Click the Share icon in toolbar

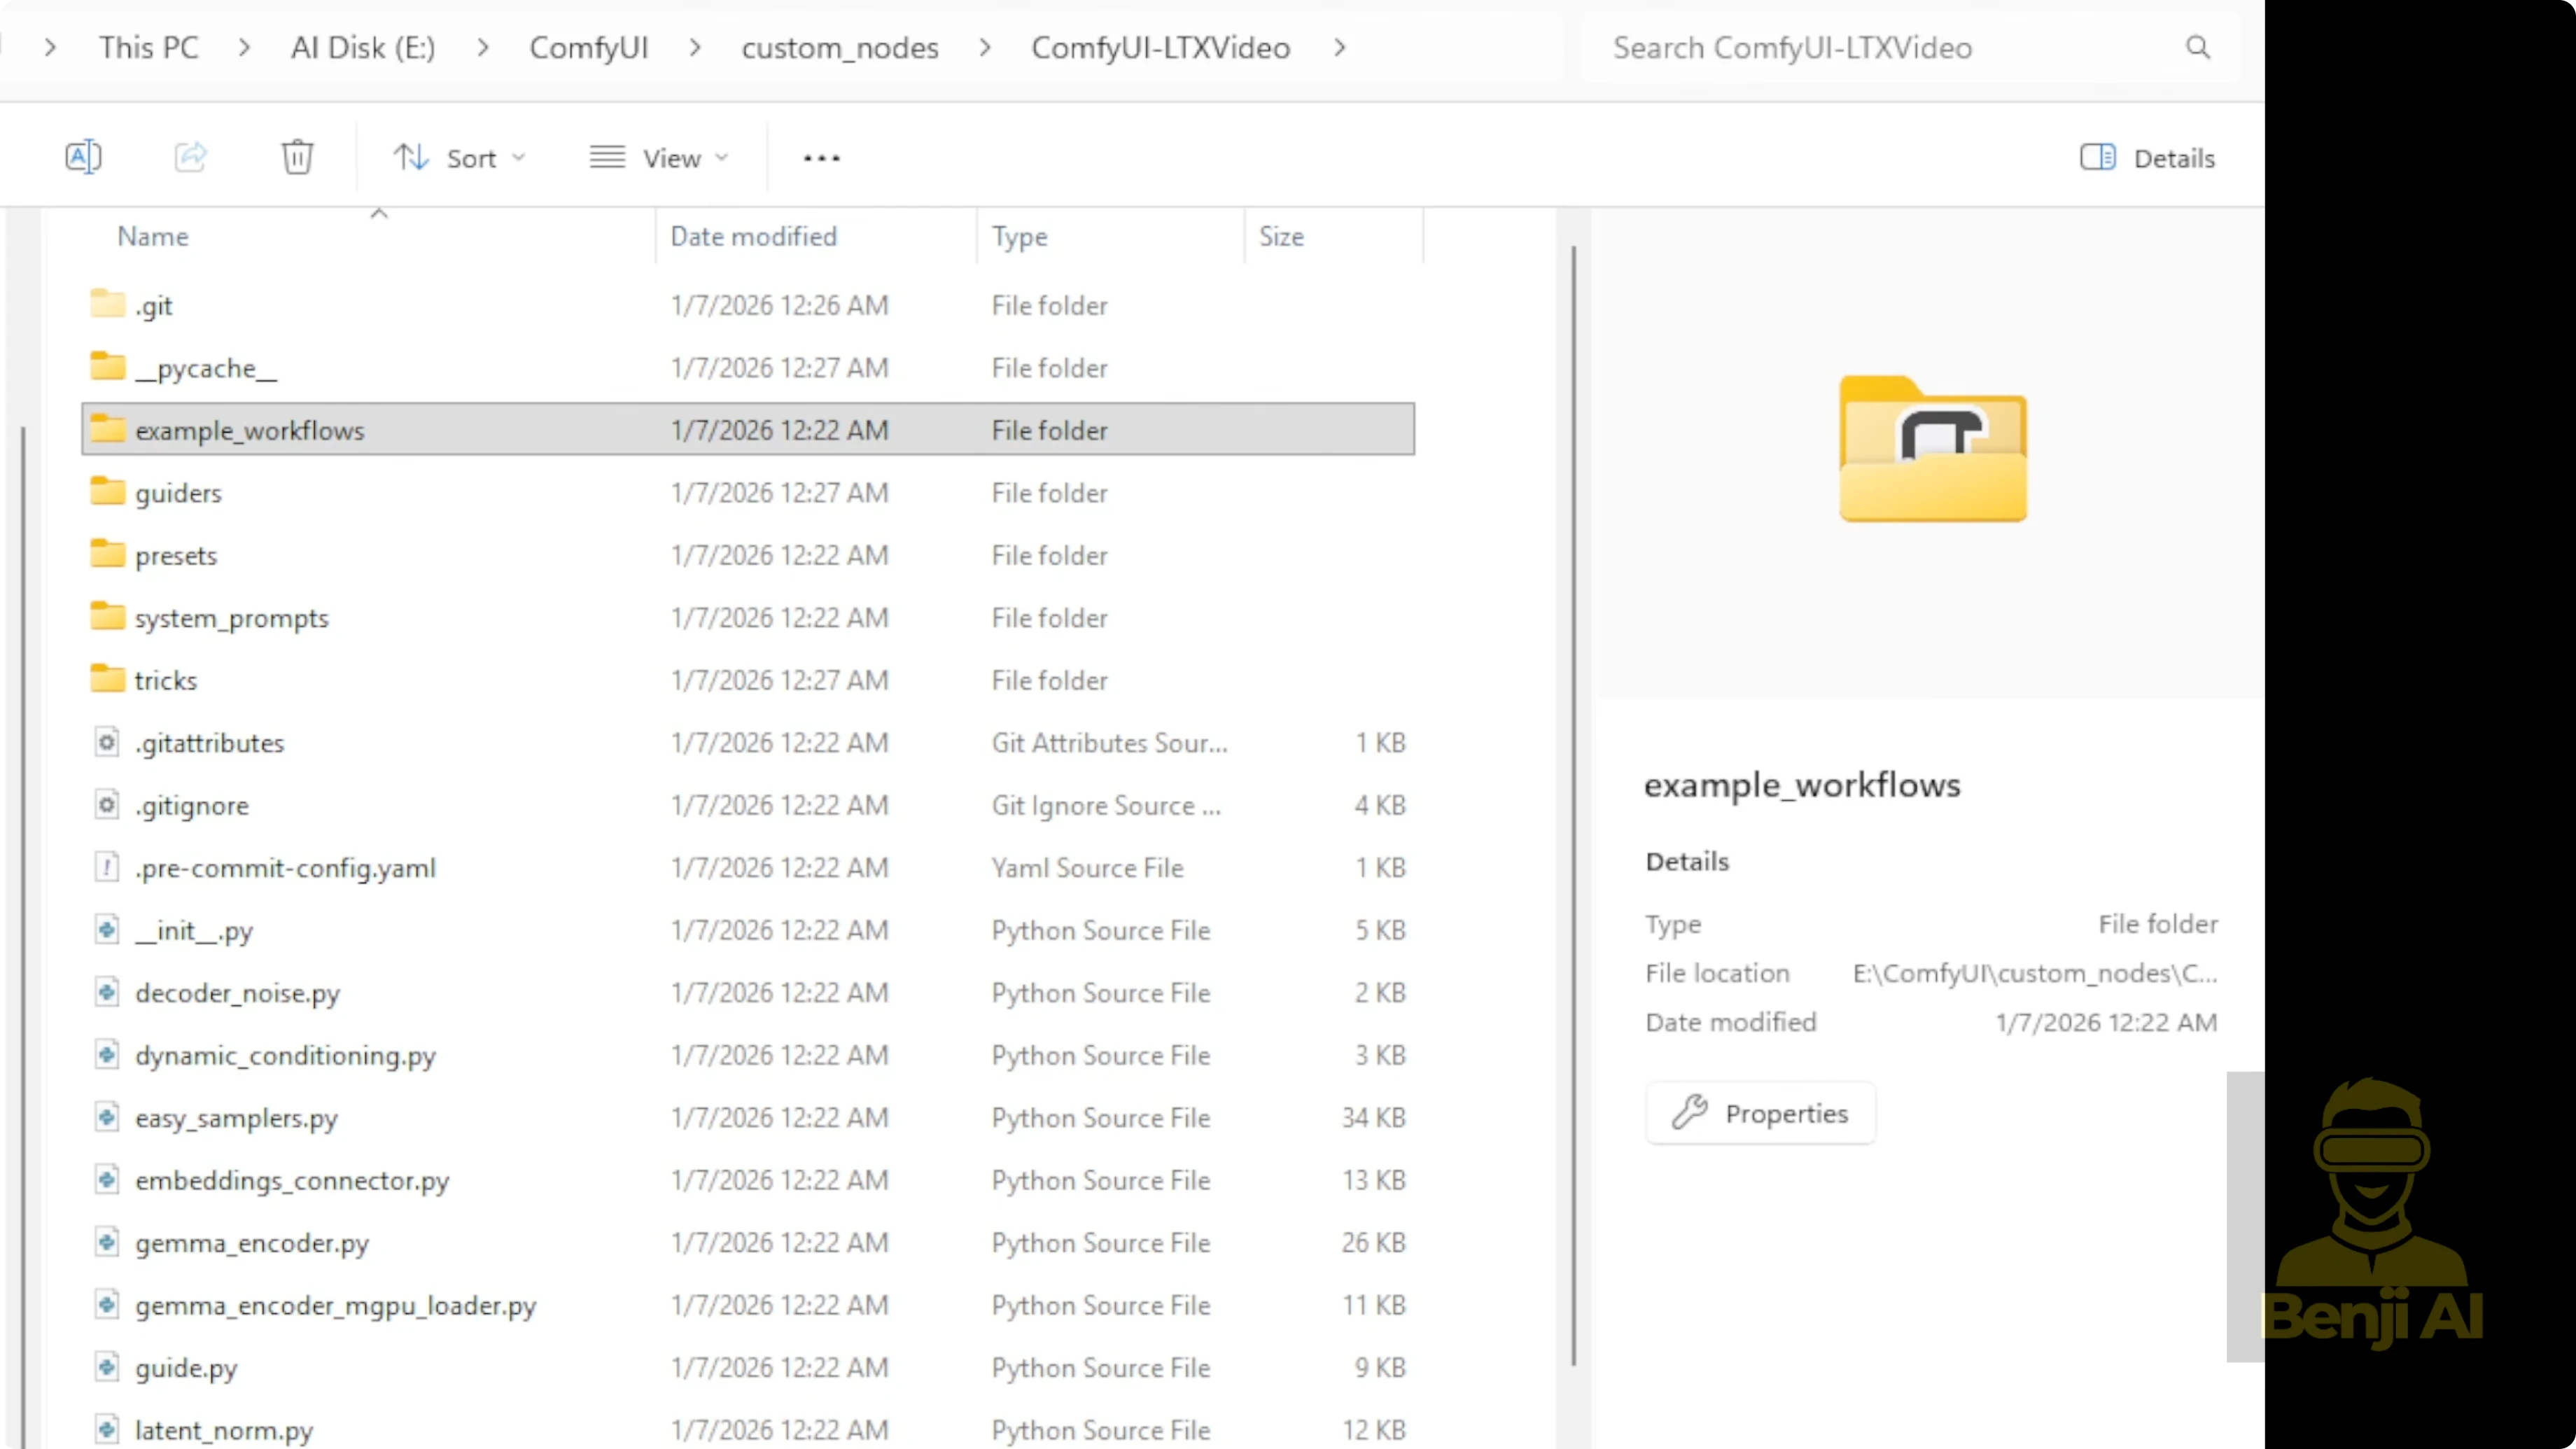pyautogui.click(x=190, y=157)
